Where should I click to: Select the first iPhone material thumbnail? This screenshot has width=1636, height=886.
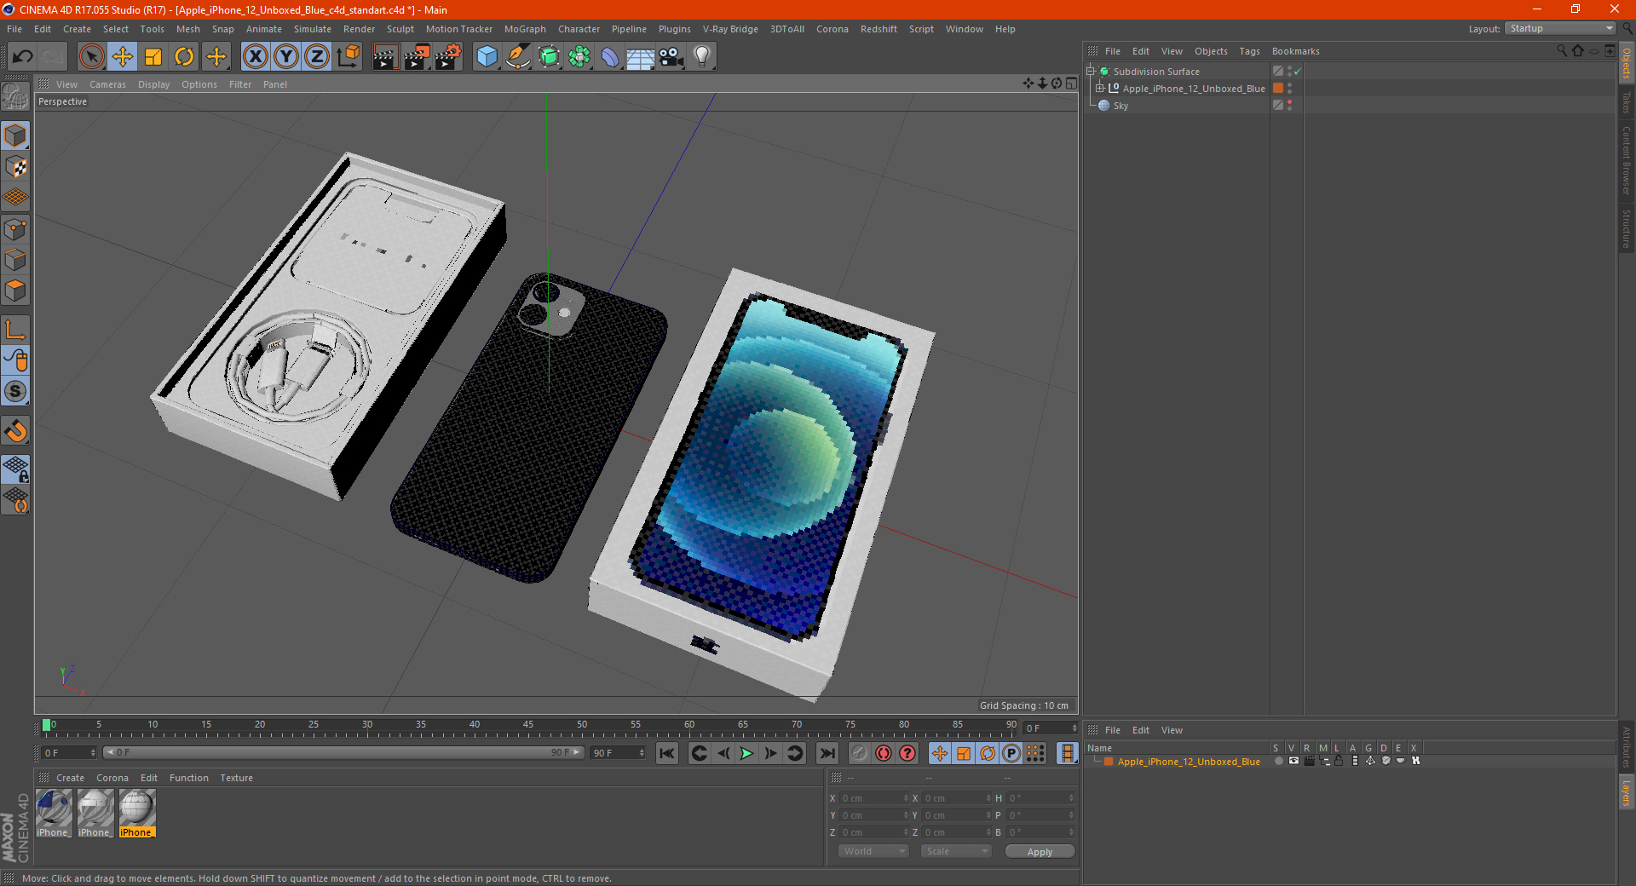[54, 813]
